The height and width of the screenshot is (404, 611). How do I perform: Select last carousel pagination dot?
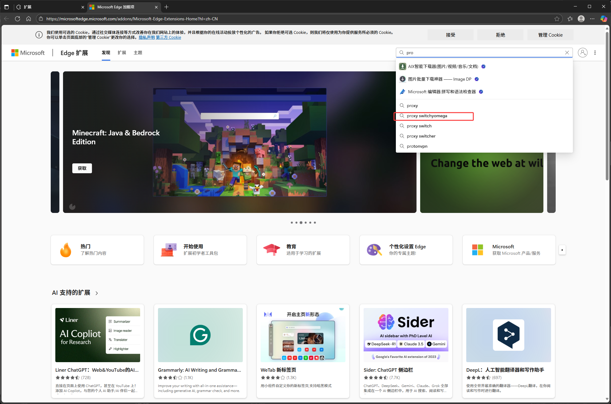tap(315, 222)
